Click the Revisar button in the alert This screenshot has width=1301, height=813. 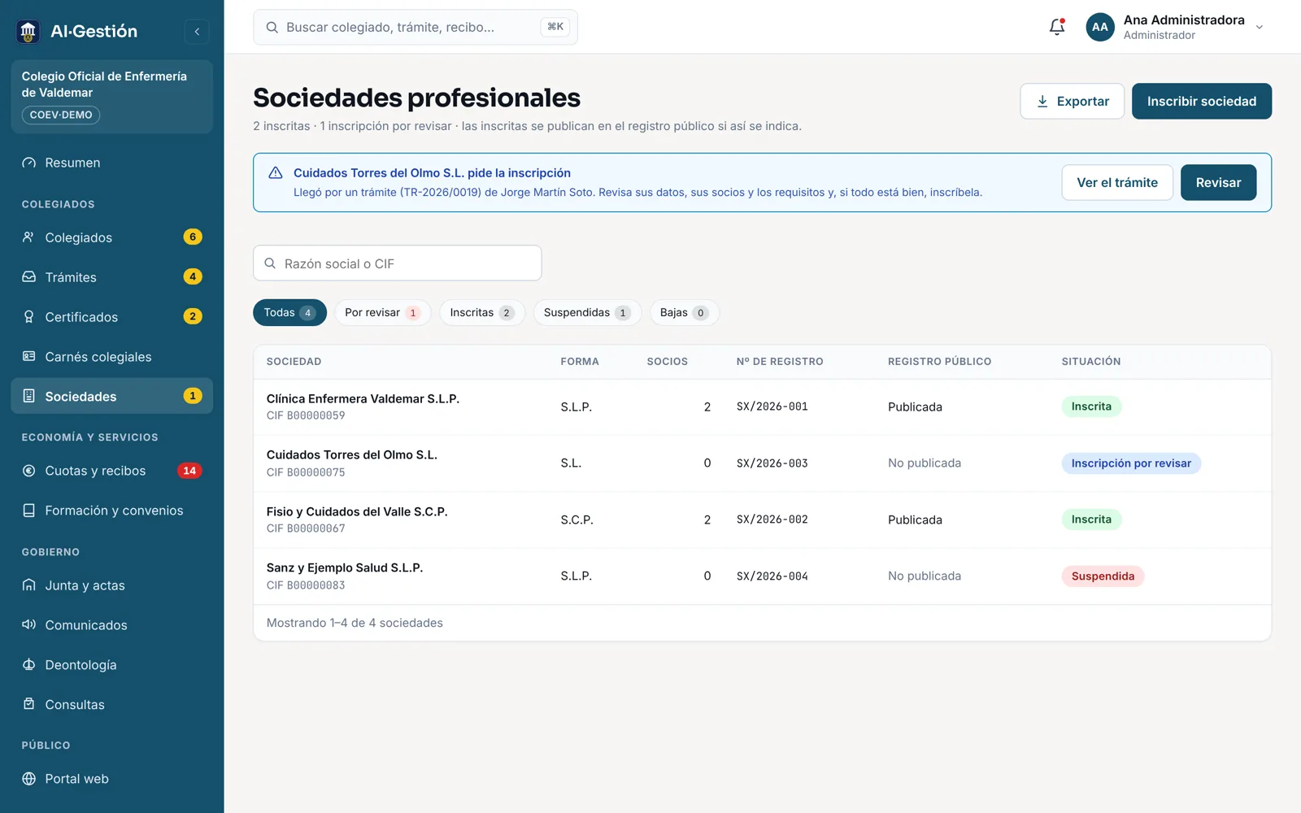[1218, 183]
